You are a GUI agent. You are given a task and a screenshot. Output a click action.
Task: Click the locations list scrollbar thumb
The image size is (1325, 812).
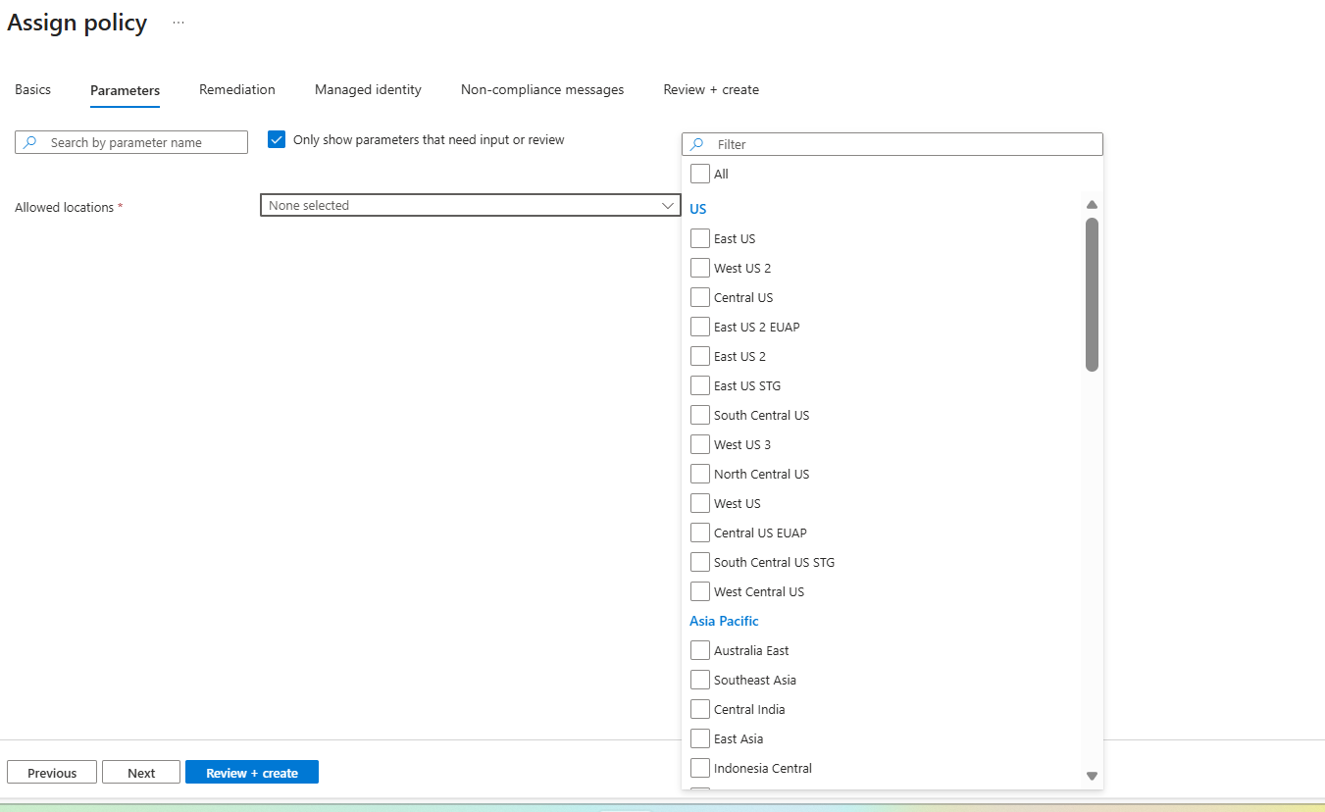(x=1092, y=294)
